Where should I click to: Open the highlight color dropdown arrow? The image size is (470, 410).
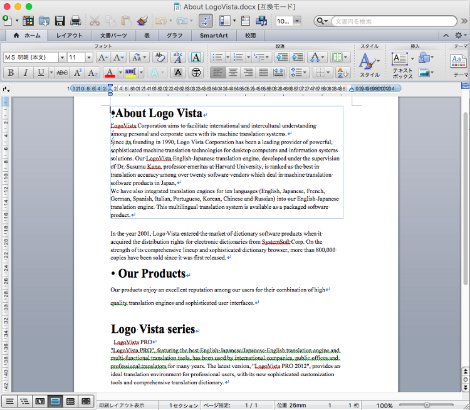[141, 73]
